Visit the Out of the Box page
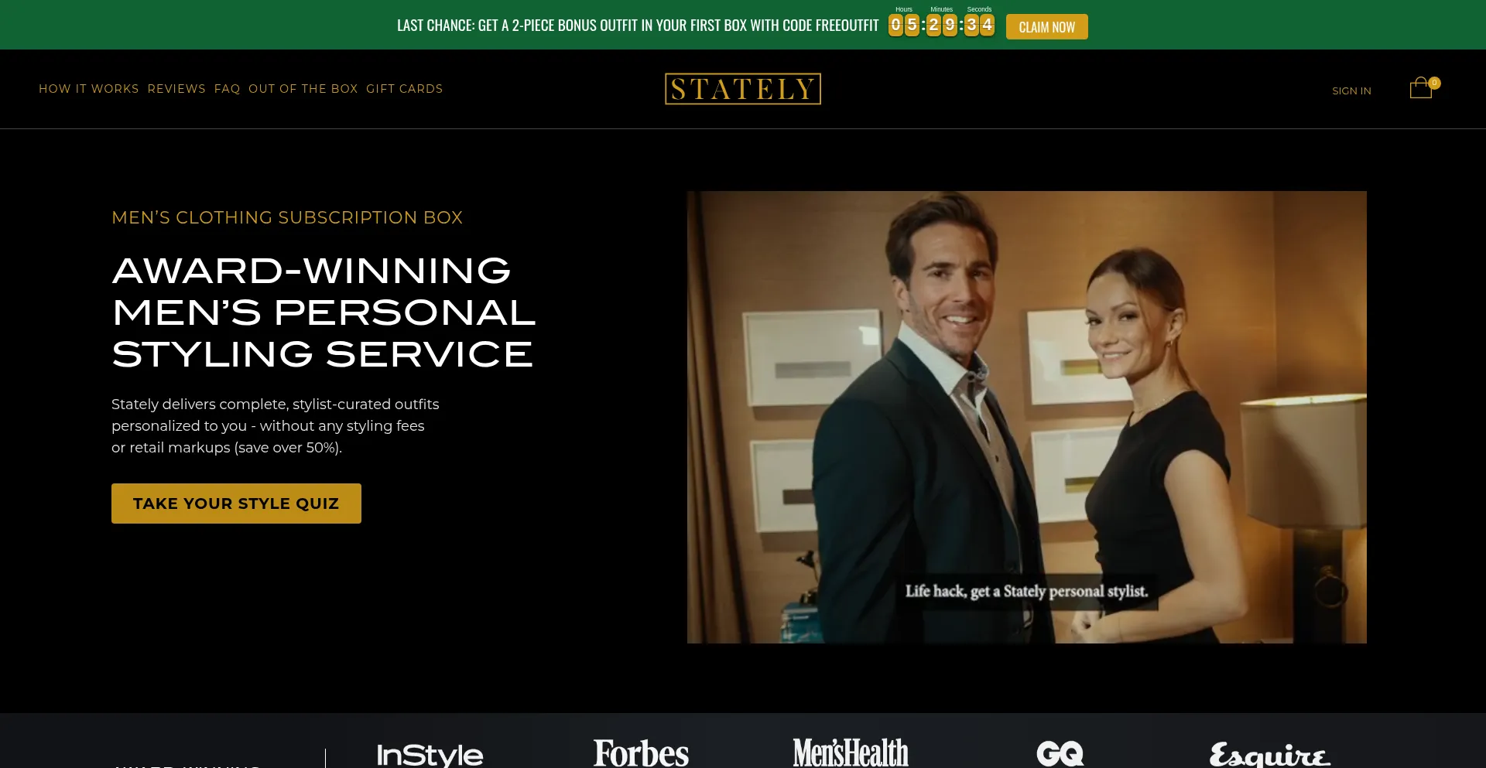 (x=303, y=89)
